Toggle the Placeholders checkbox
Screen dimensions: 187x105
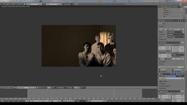coord(160,71)
